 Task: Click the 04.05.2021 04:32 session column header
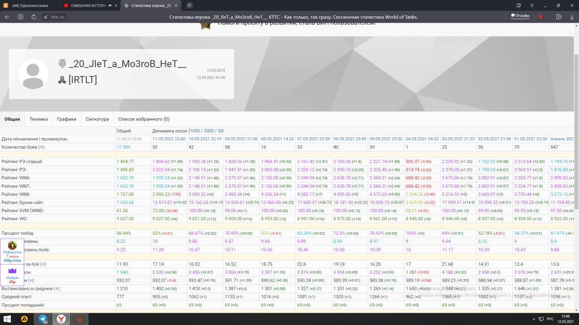[x=422, y=139]
